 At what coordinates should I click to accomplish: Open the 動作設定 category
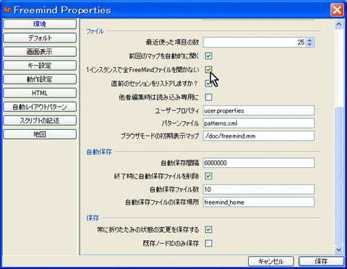[40, 79]
